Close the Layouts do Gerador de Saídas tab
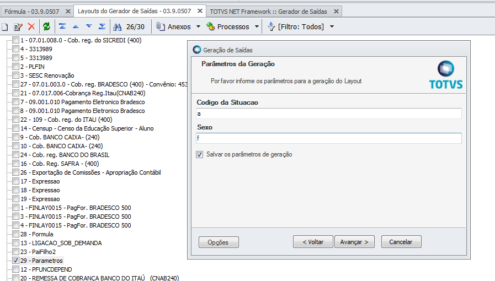The height and width of the screenshot is (281, 495). coord(200,10)
